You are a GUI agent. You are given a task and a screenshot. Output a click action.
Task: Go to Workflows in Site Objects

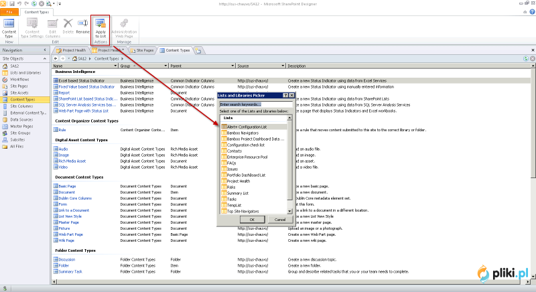click(x=19, y=79)
